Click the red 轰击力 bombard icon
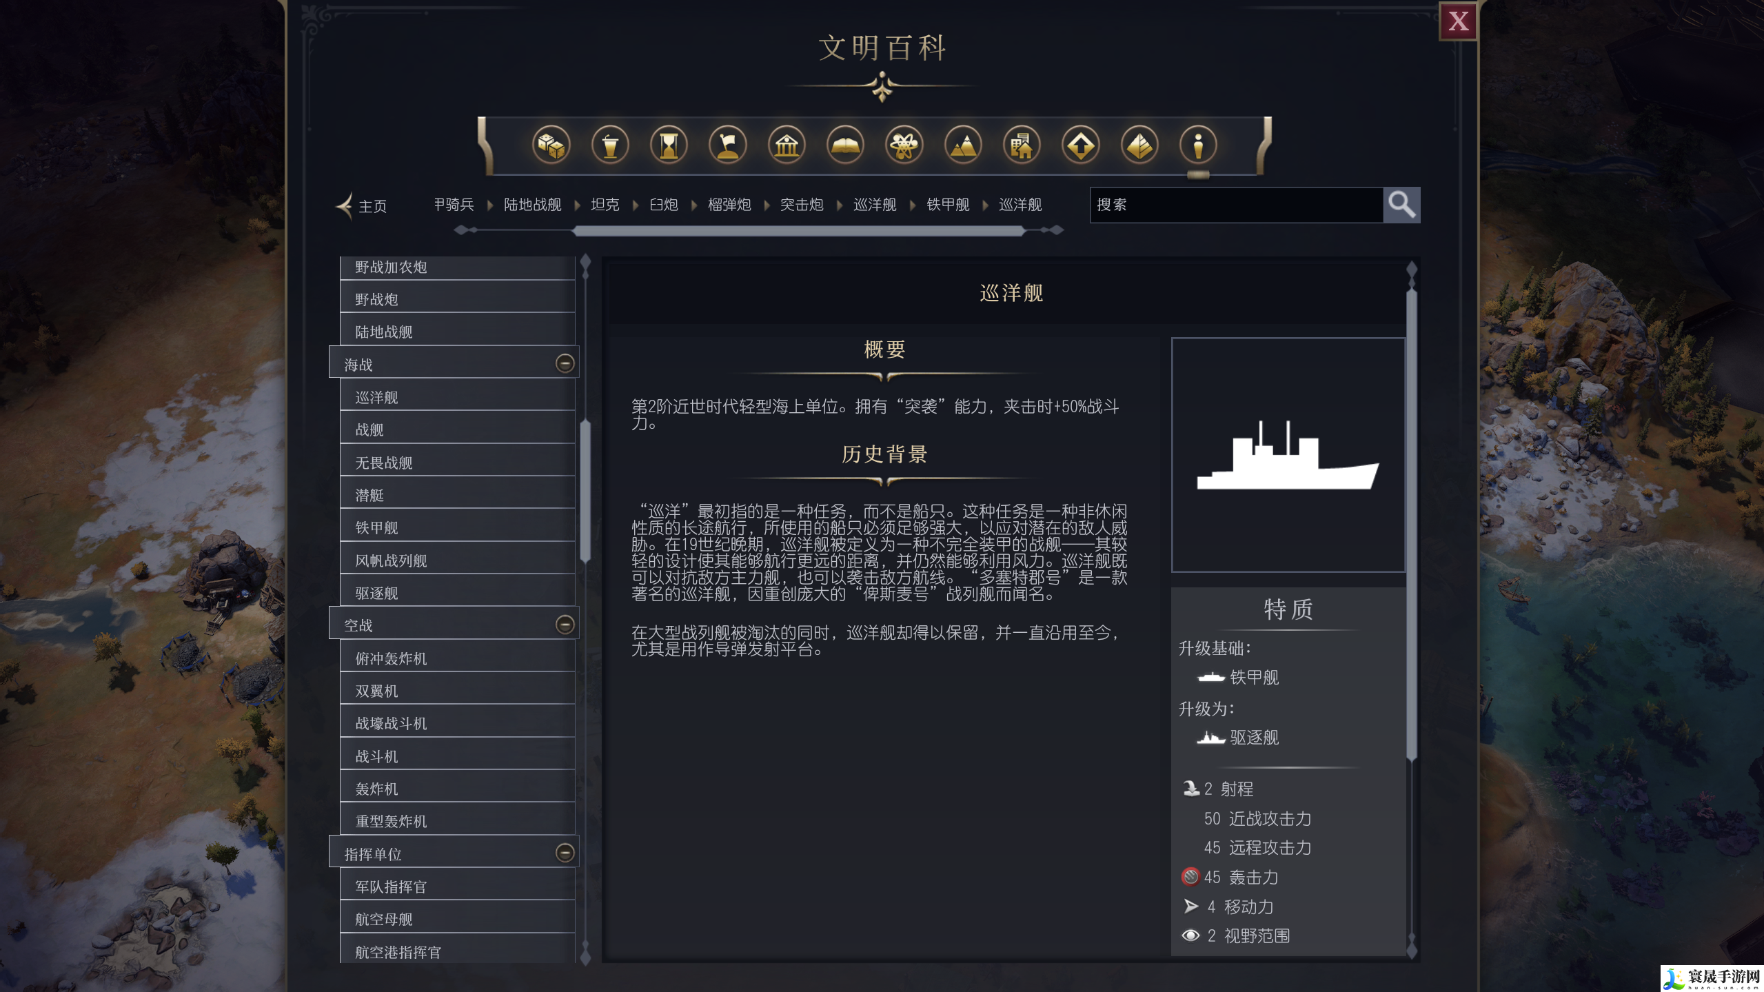 [1190, 877]
